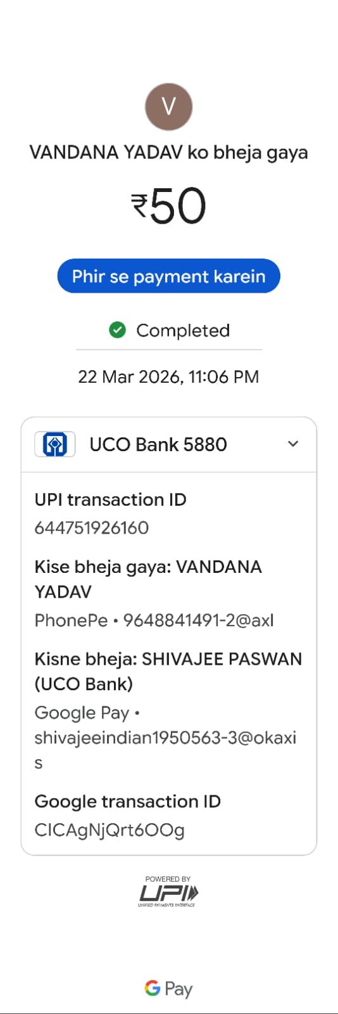Image resolution: width=338 pixels, height=1014 pixels.
Task: Tap the V profile avatar circle
Action: pyautogui.click(x=168, y=106)
